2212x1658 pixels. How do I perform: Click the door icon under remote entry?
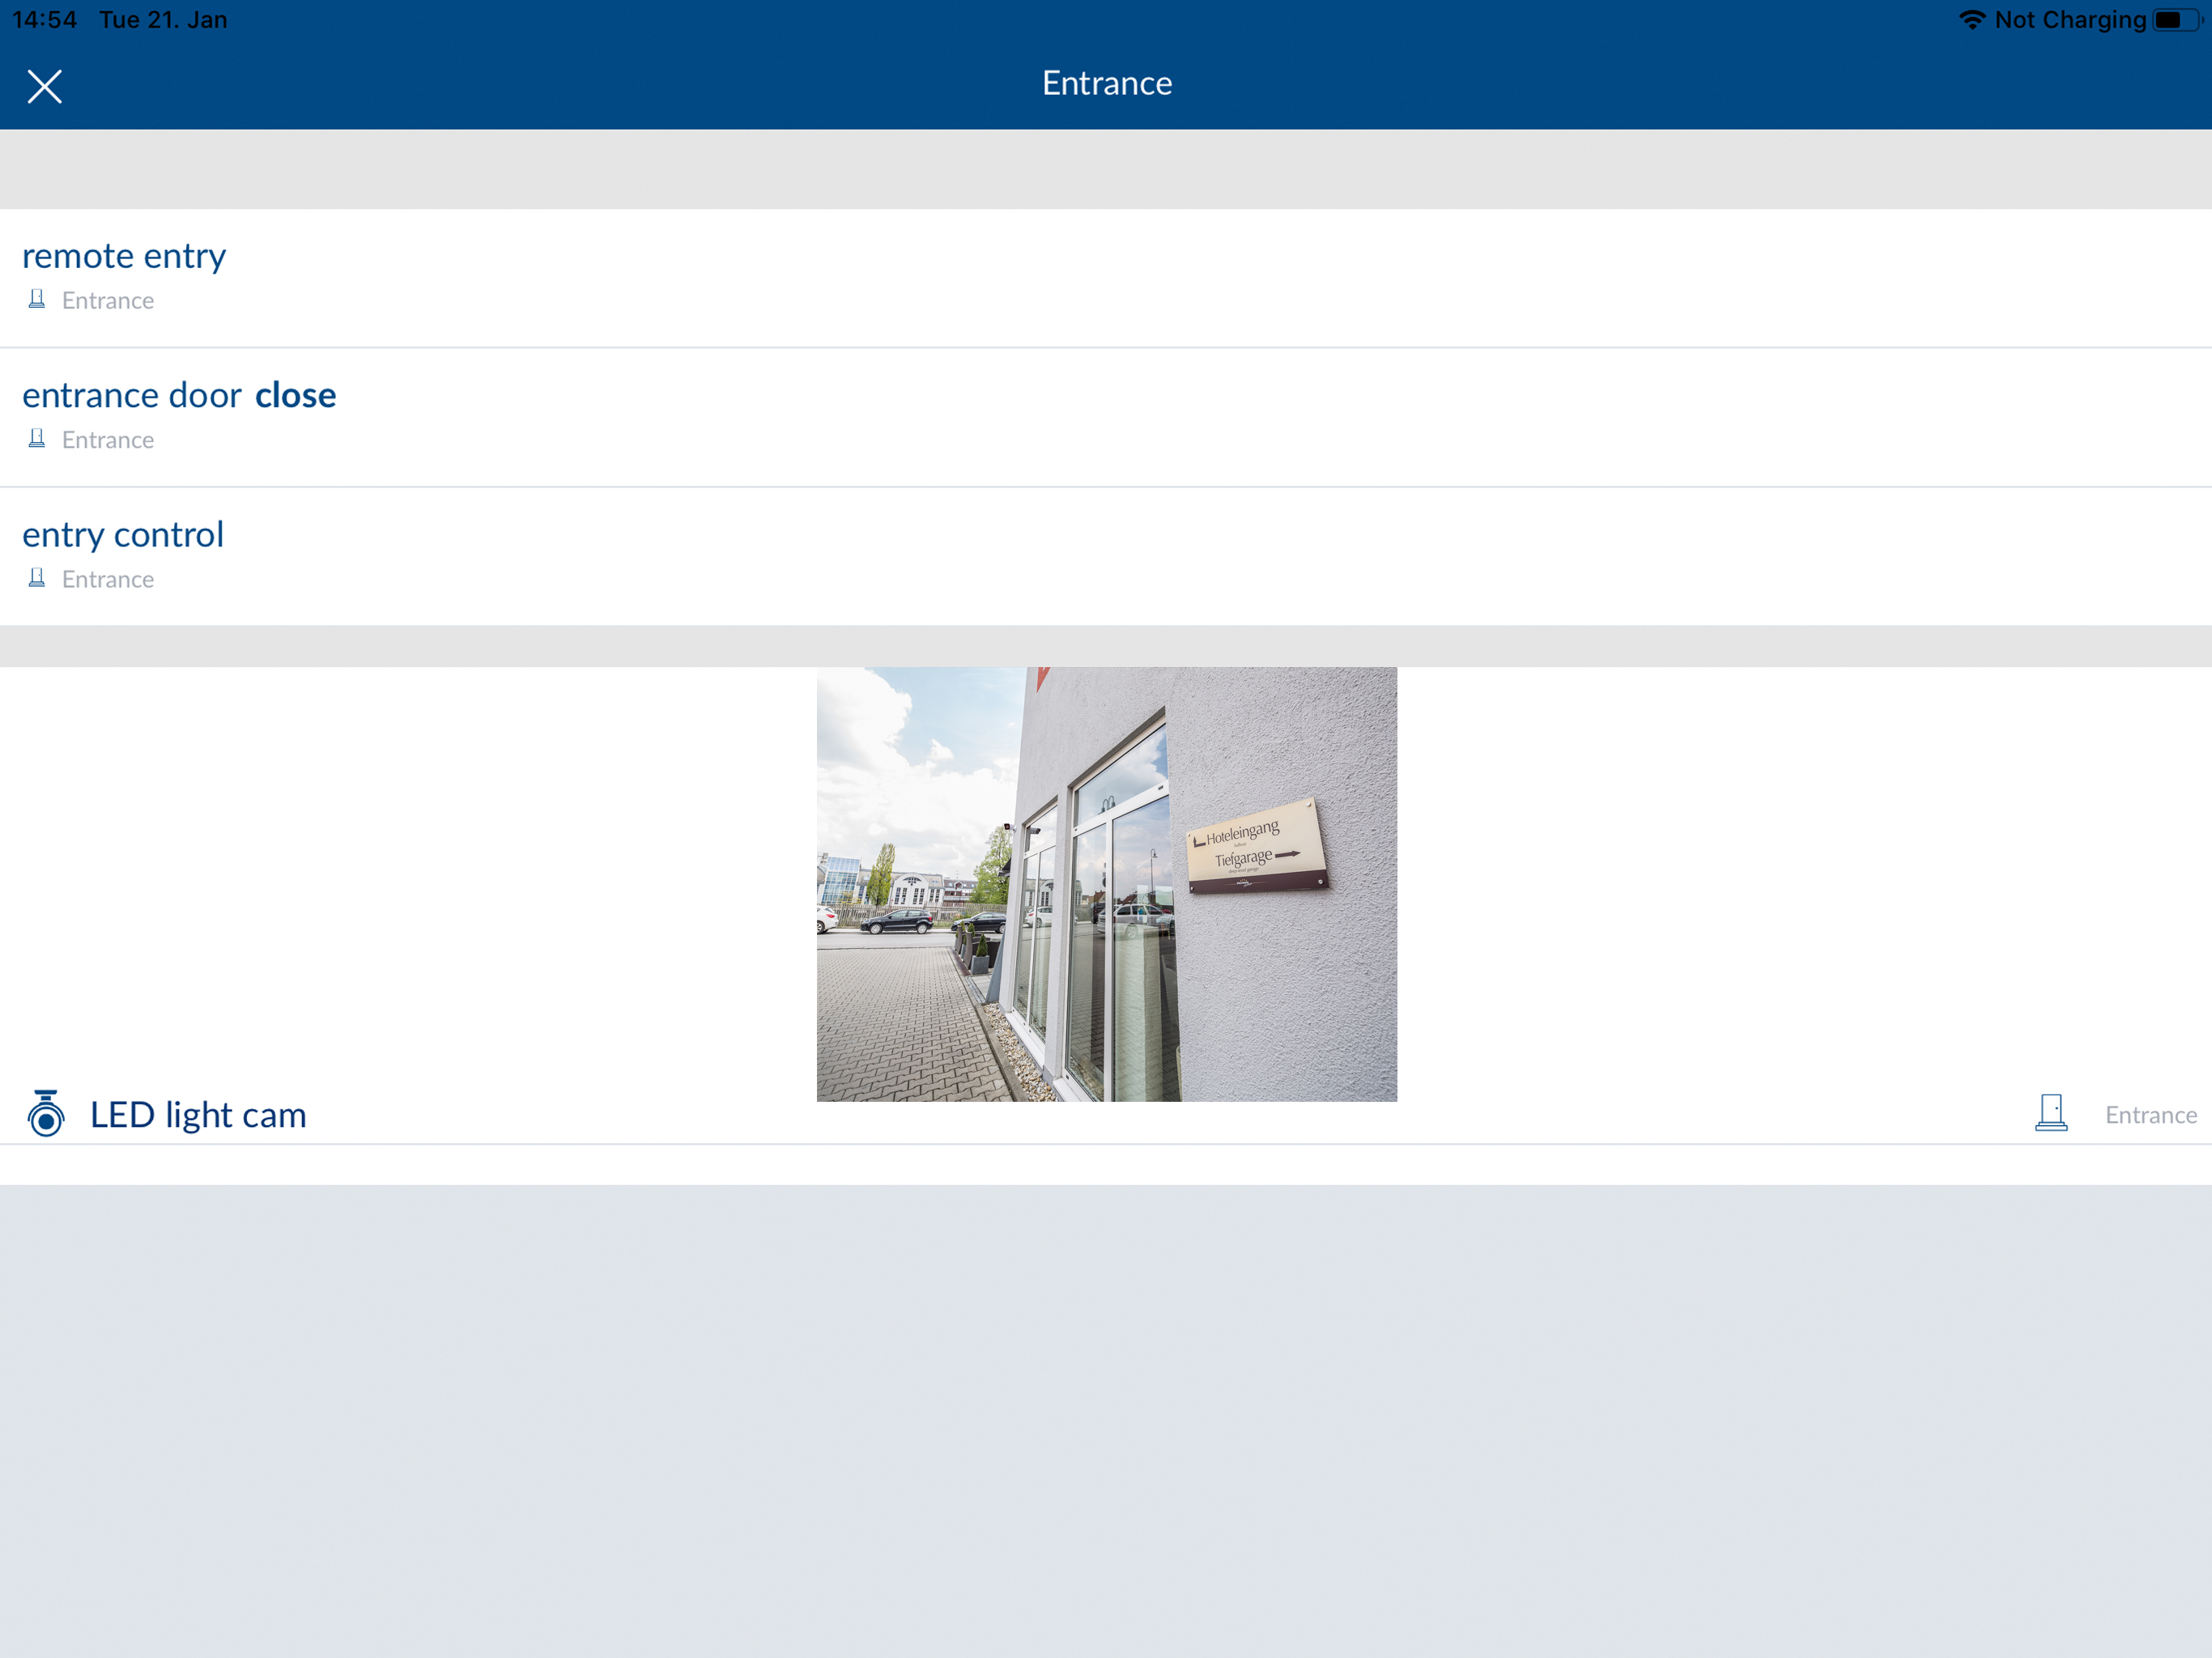pos(37,299)
